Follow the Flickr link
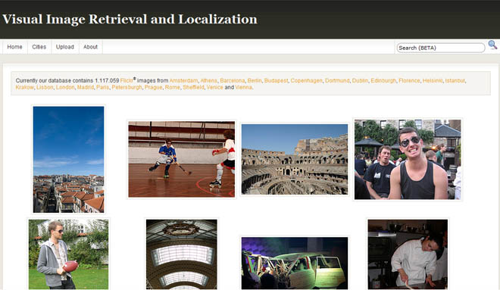This screenshot has width=500, height=290. click(x=127, y=80)
